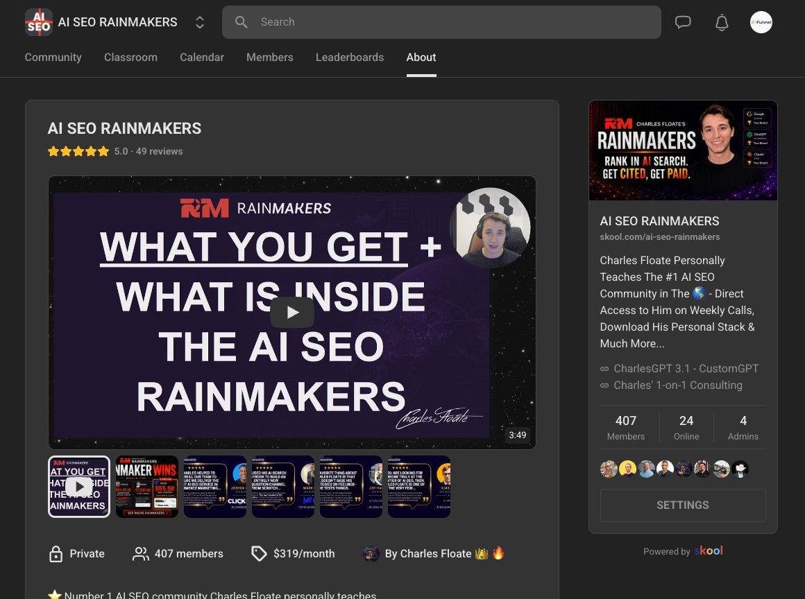This screenshot has width=805, height=599.
Task: Click the AI SEO group logo
Action: 38,22
